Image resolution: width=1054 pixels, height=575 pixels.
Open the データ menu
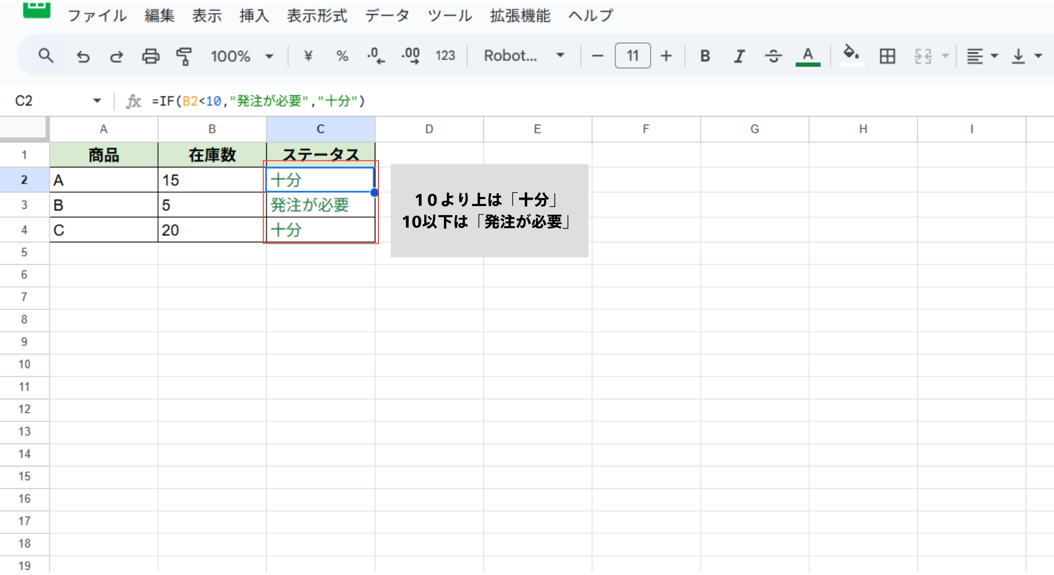387,16
